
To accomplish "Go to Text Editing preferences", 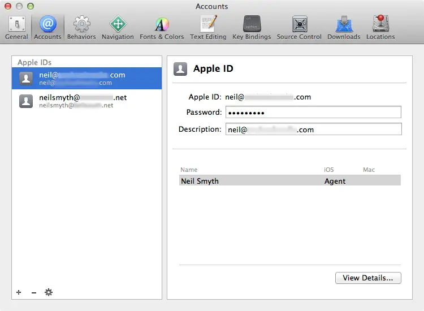I will coord(208,28).
